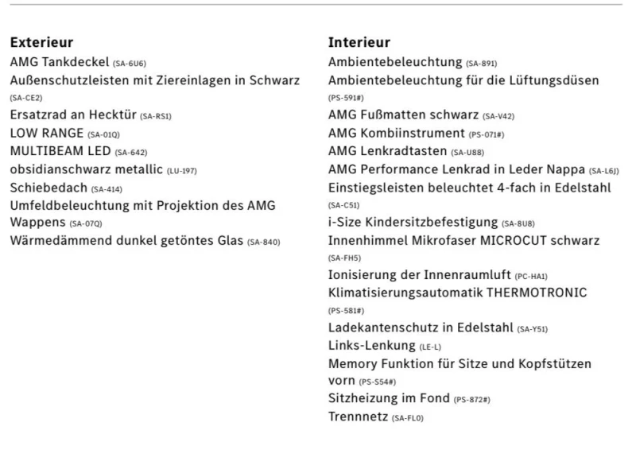The image size is (636, 469).
Task: Select obsidianschwarz metallic paint entry
Action: pos(86,169)
